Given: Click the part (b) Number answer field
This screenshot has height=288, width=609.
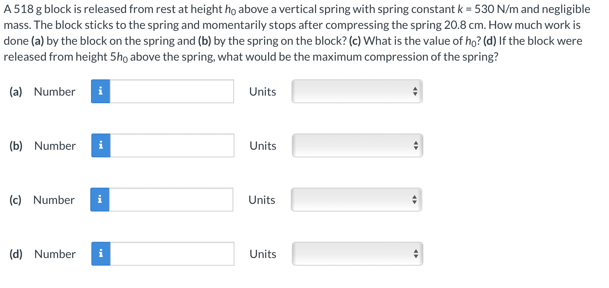Looking at the screenshot, I should tap(172, 145).
